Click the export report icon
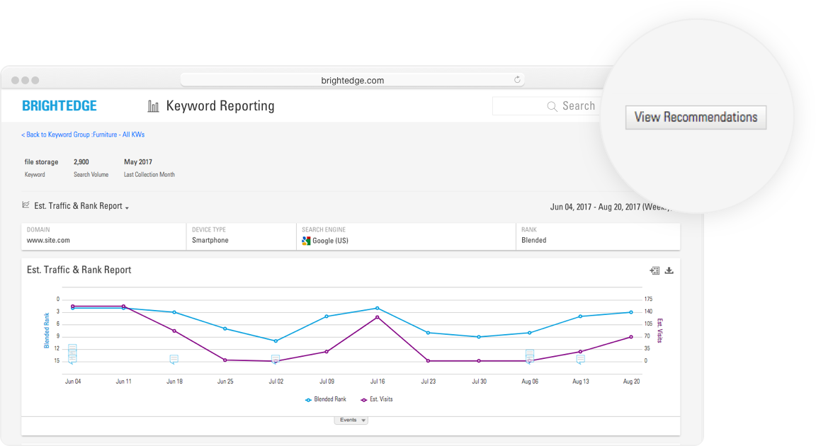The width and height of the screenshot is (816, 446). click(654, 270)
